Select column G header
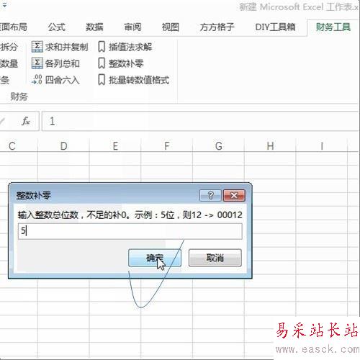Image resolution: width=360 pixels, height=360 pixels. (x=218, y=145)
